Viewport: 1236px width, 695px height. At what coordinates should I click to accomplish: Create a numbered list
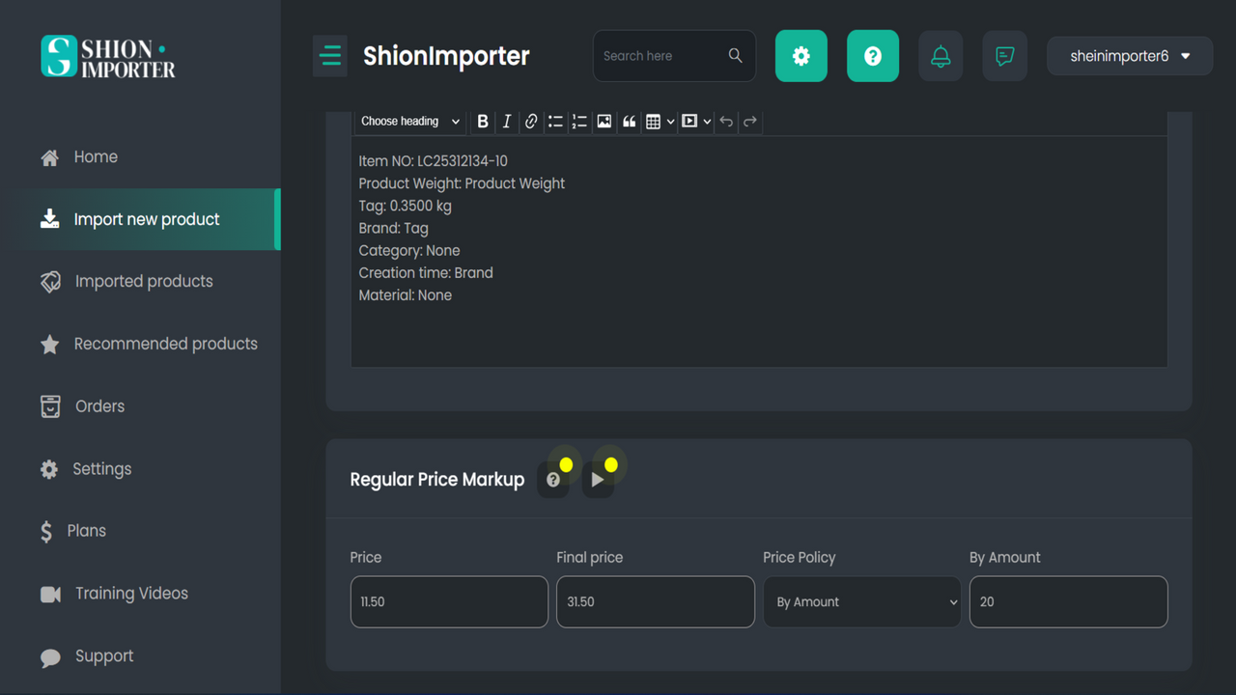click(x=579, y=121)
